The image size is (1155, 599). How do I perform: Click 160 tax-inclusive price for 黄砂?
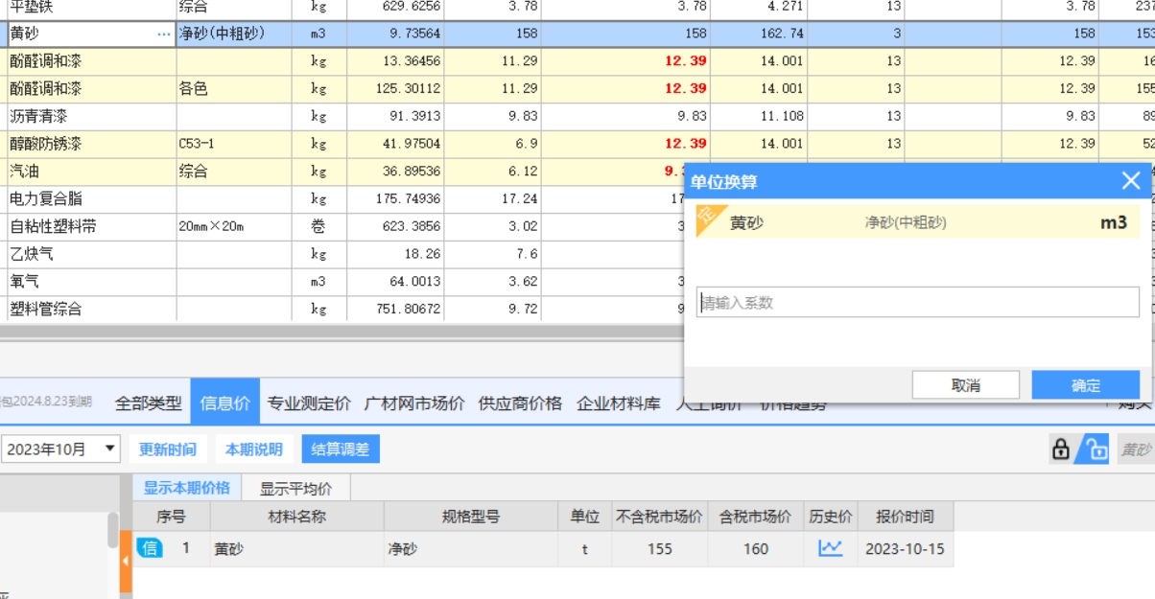[755, 549]
